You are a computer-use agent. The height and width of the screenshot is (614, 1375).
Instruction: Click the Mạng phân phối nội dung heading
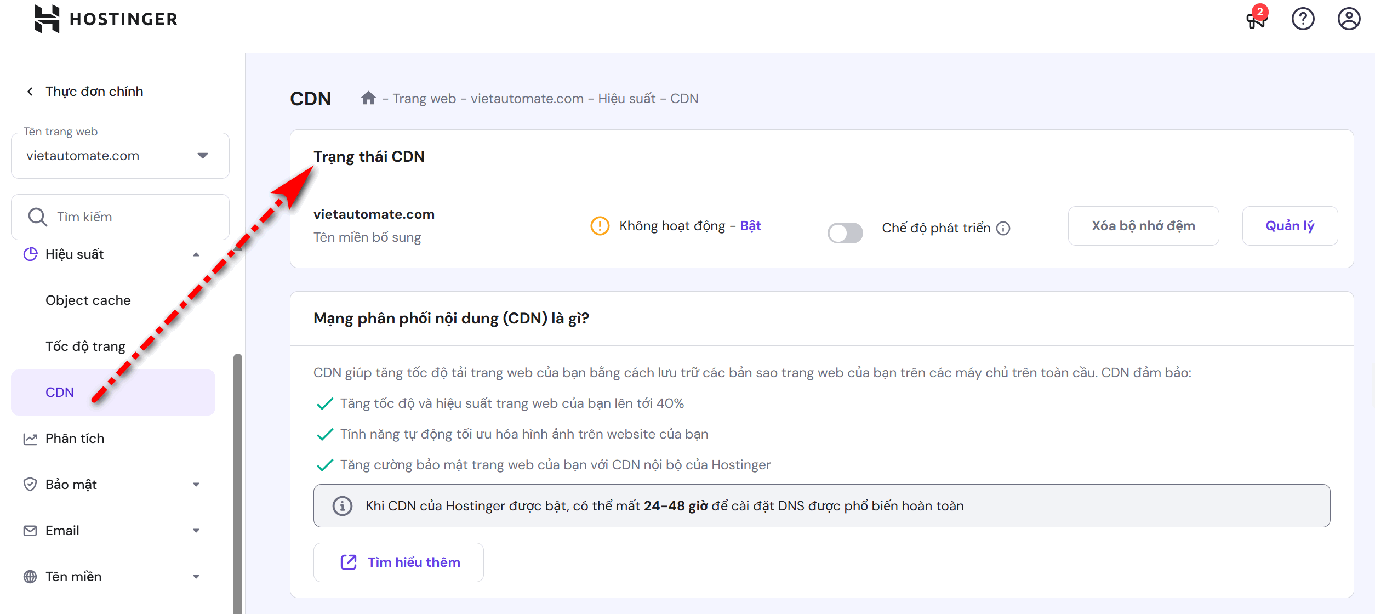tap(451, 319)
